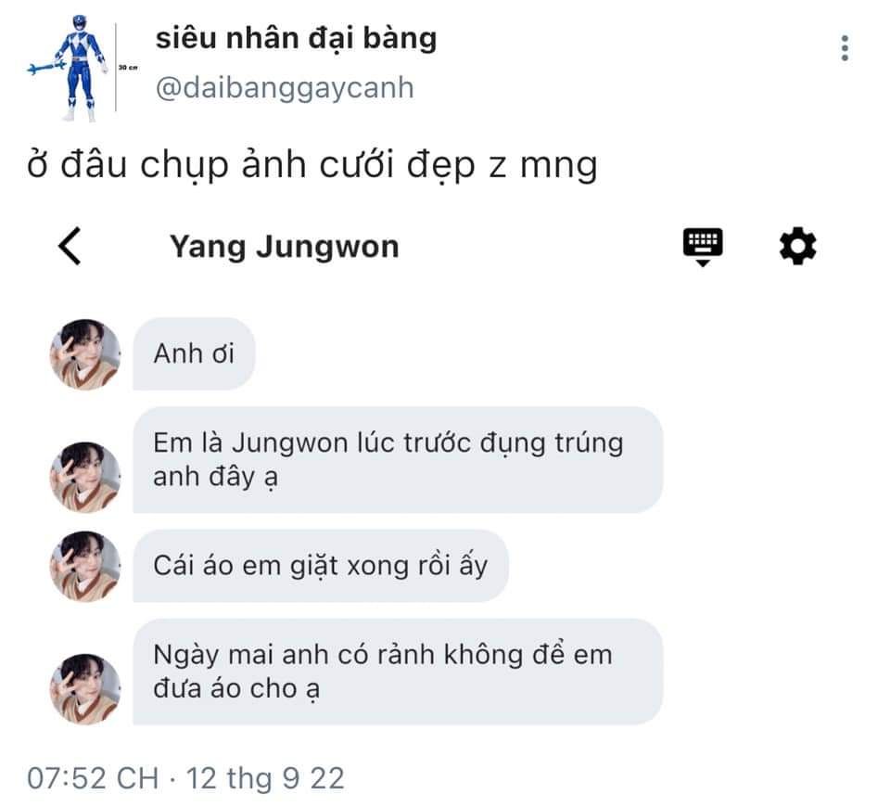Tap the keyboard hide icon
The height and width of the screenshot is (807, 890).
click(x=703, y=247)
